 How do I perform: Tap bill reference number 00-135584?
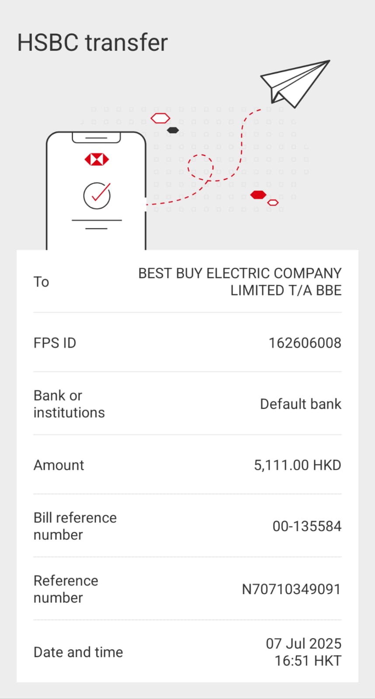tap(307, 526)
